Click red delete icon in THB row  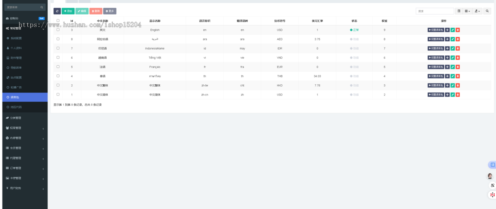click(x=458, y=76)
